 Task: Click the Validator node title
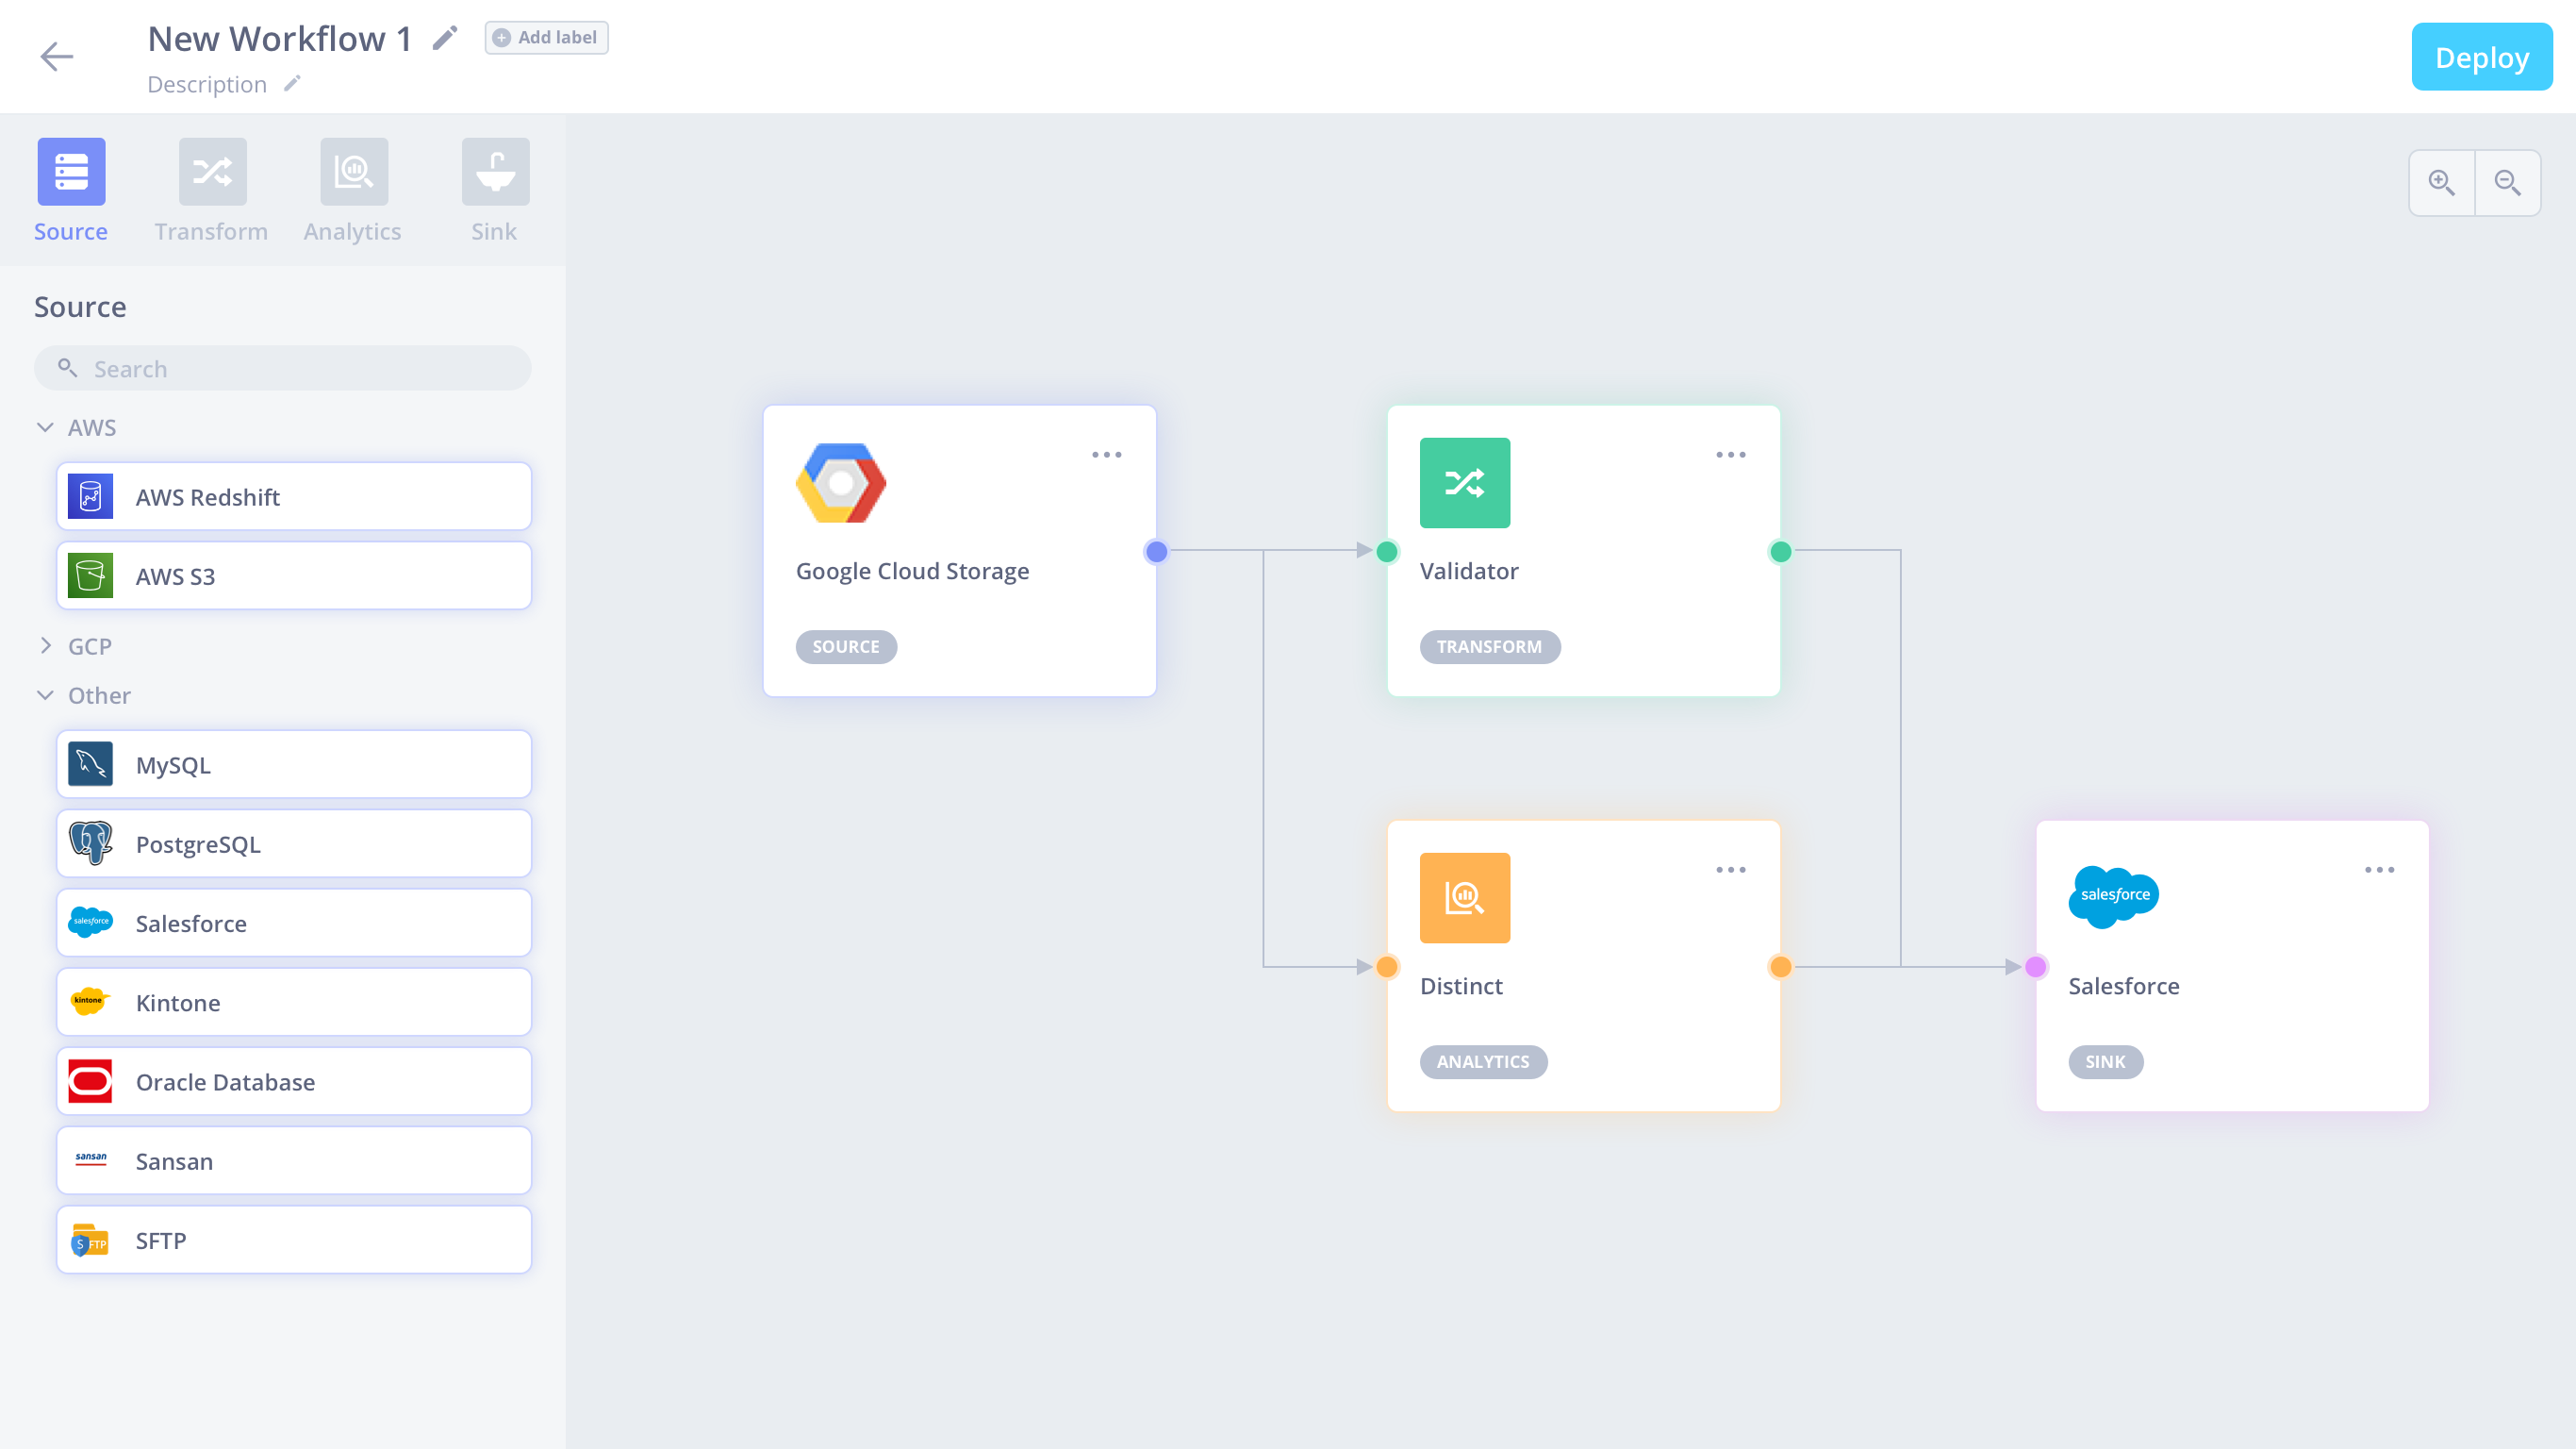pos(1469,571)
